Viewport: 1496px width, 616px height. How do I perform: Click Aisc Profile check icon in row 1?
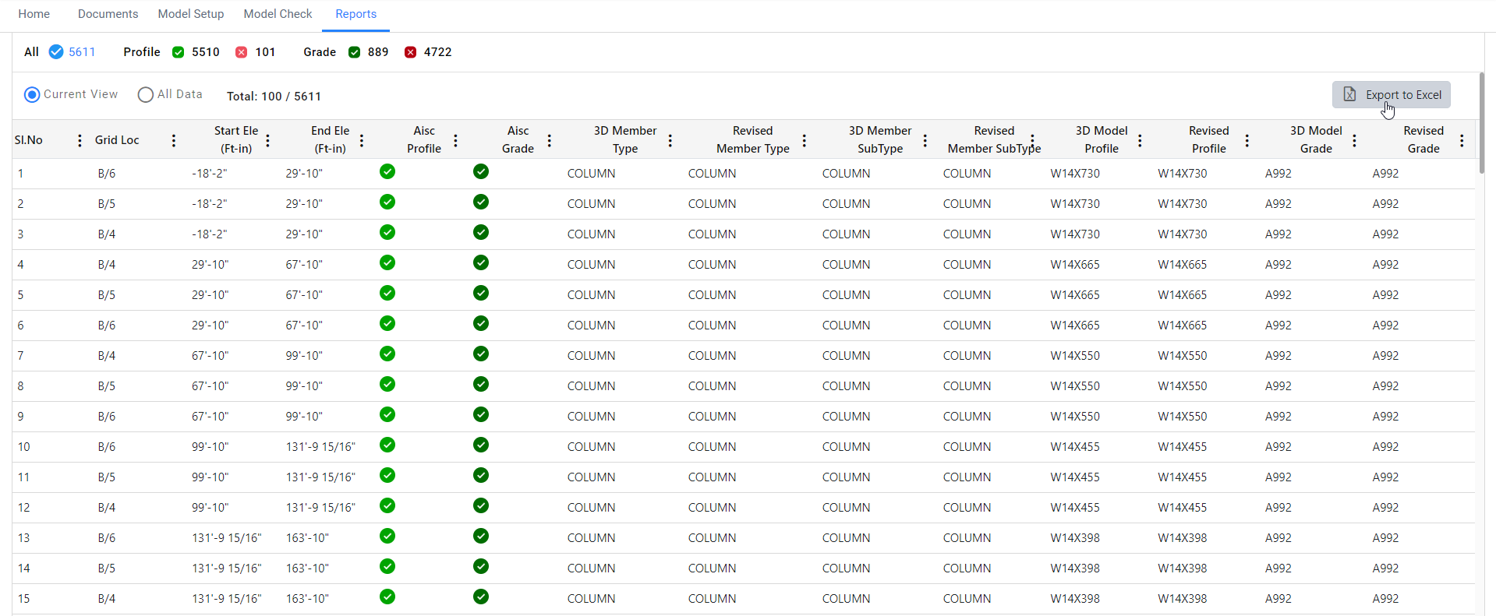pos(387,172)
